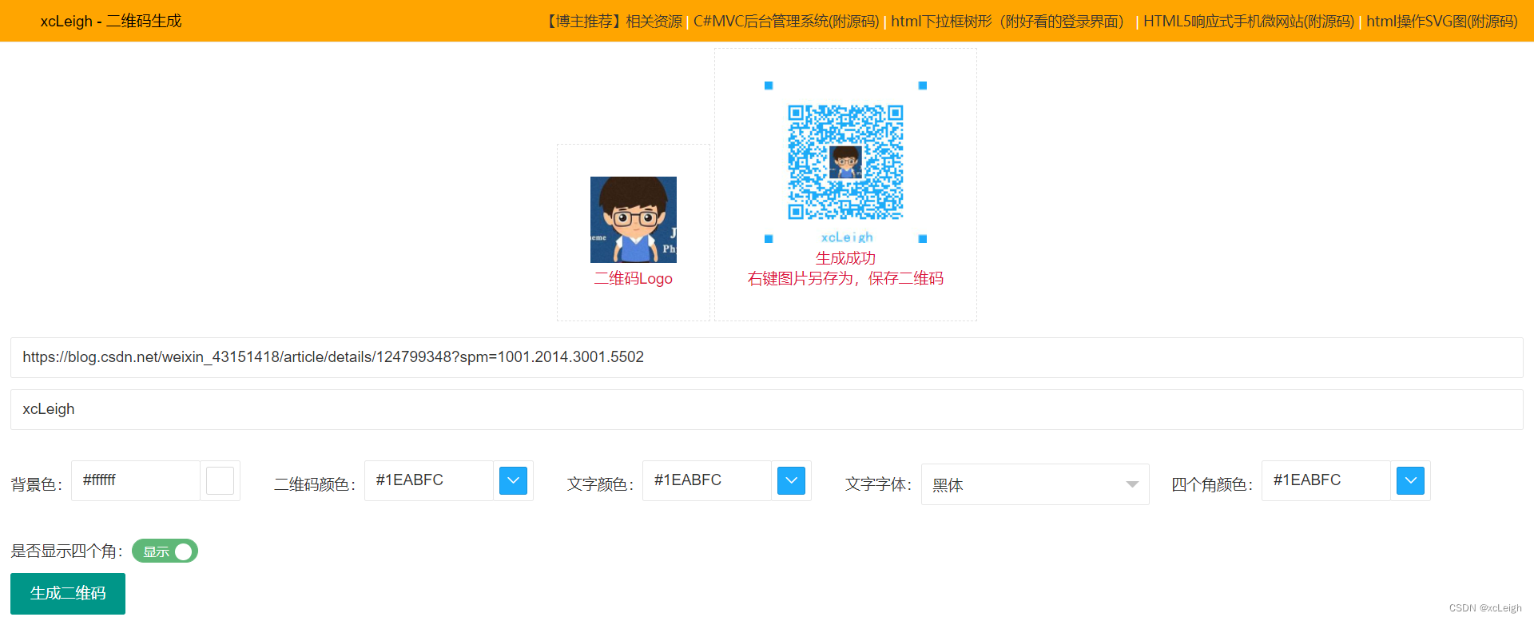
Task: Edit the 四个角颜色 #1EABFC hex field
Action: coord(1326,480)
